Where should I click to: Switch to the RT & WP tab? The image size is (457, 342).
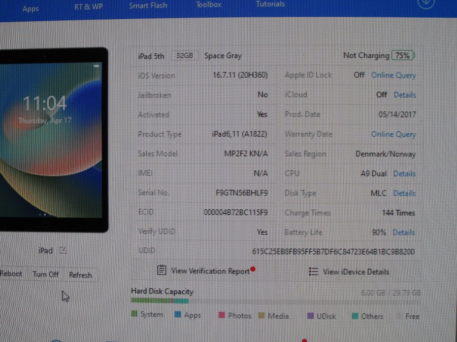[x=88, y=7]
